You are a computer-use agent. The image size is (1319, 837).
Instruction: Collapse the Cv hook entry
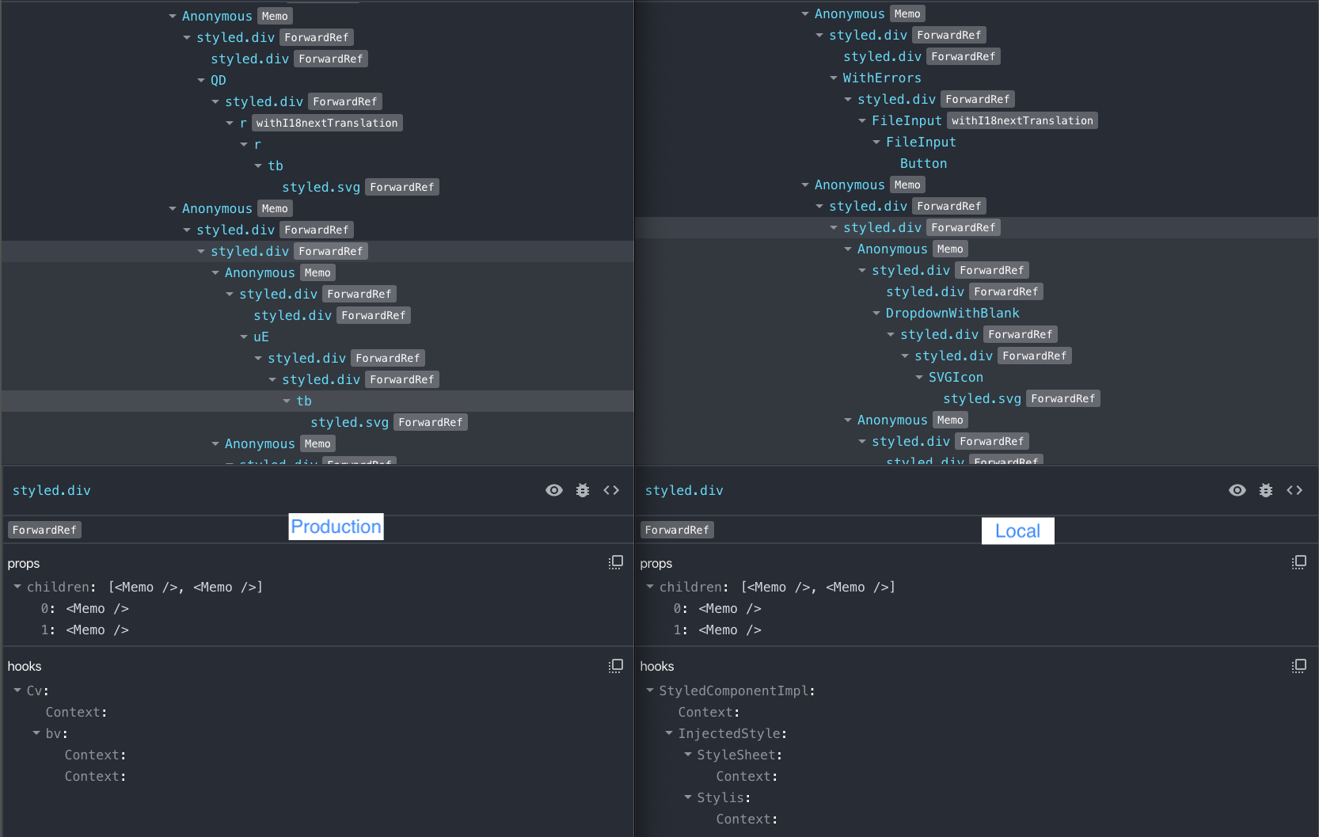tap(17, 691)
